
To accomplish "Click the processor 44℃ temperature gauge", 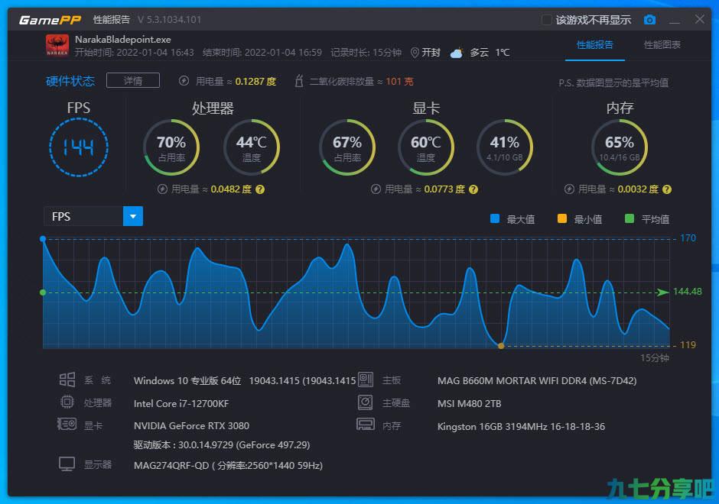I will click(x=252, y=147).
